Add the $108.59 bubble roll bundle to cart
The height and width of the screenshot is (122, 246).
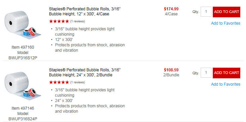[227, 73]
